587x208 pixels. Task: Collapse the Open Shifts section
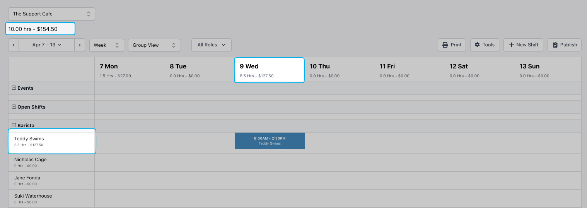coord(14,107)
